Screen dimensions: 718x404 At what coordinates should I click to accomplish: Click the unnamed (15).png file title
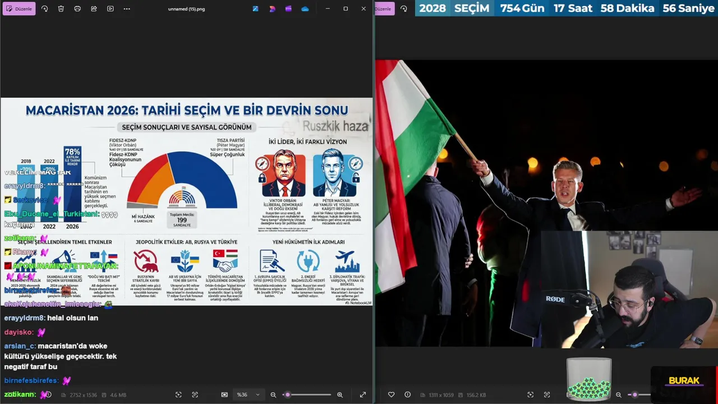click(186, 8)
